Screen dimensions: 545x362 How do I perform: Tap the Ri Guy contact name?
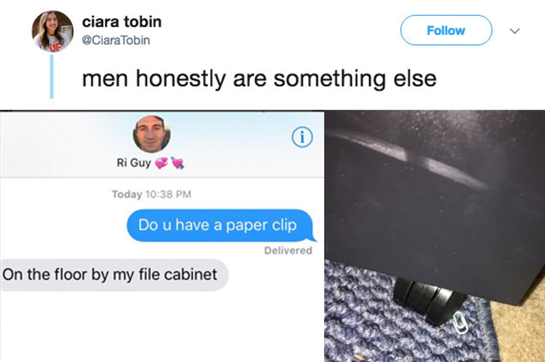coord(134,163)
